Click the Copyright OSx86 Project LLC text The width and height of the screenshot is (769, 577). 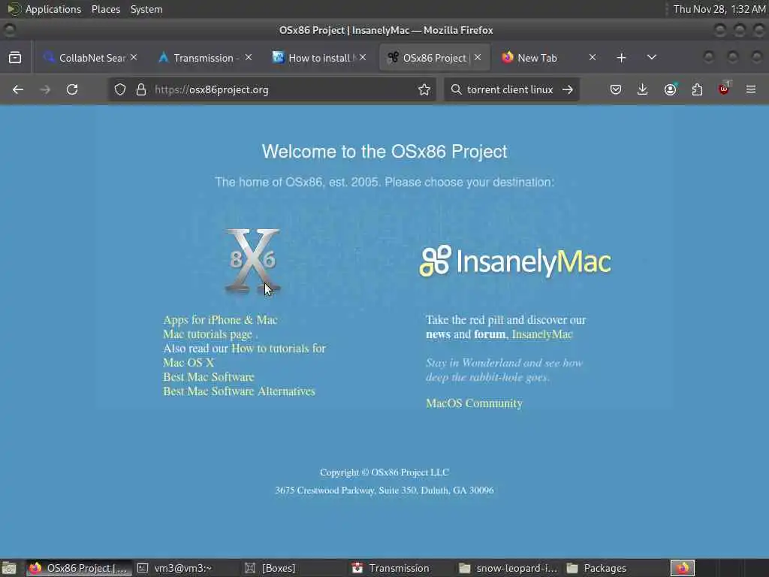pos(384,473)
